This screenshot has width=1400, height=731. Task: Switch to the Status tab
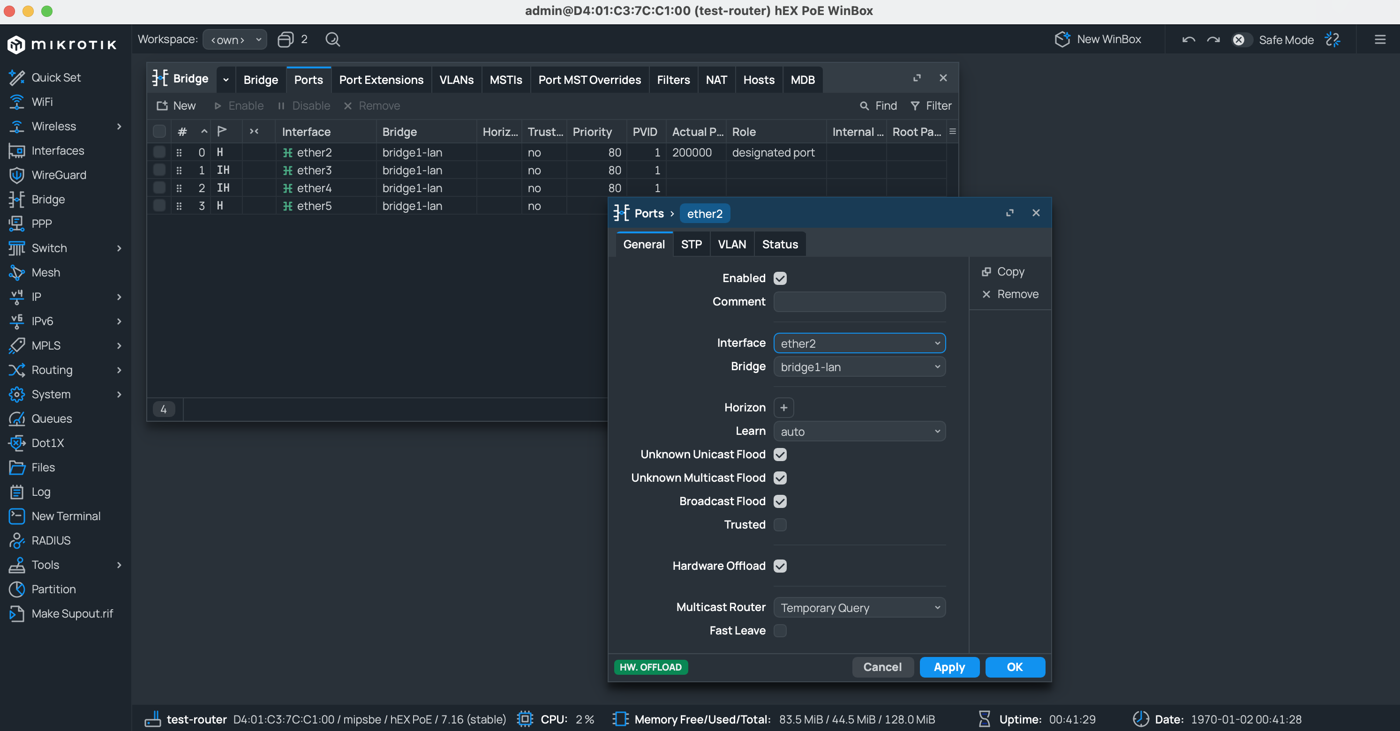(x=780, y=245)
